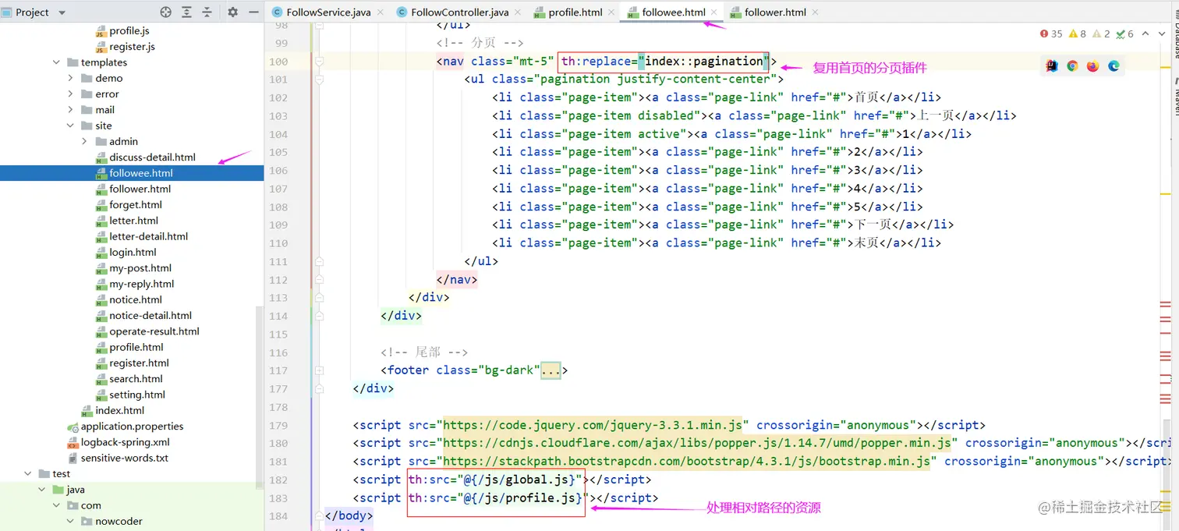
Task: Collapse the com package folder
Action: tap(57, 505)
